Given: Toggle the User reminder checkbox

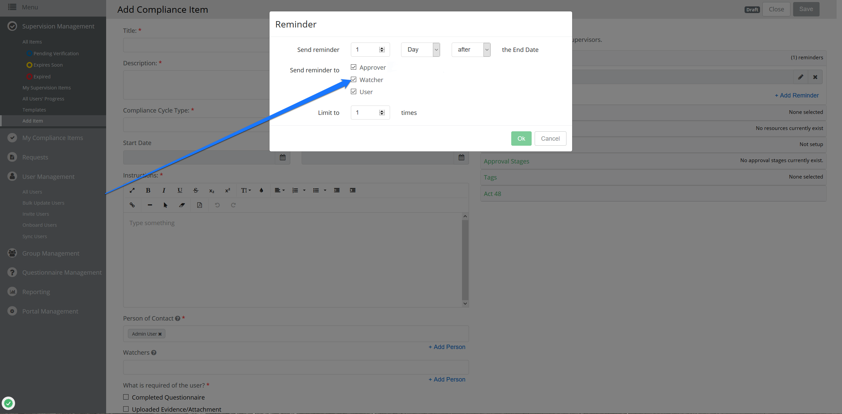Looking at the screenshot, I should coord(354,92).
